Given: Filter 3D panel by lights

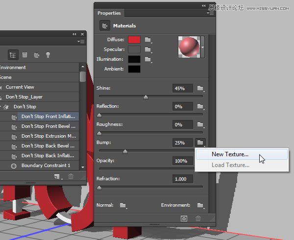Looking at the screenshot, I should point(48,55).
